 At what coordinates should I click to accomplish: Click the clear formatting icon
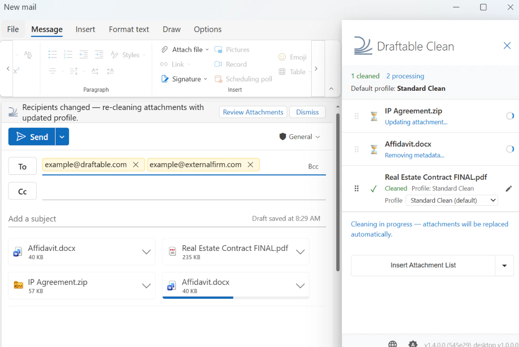(x=28, y=55)
